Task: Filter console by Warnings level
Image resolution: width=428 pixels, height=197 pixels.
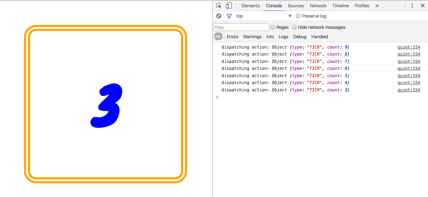Action: pos(252,37)
